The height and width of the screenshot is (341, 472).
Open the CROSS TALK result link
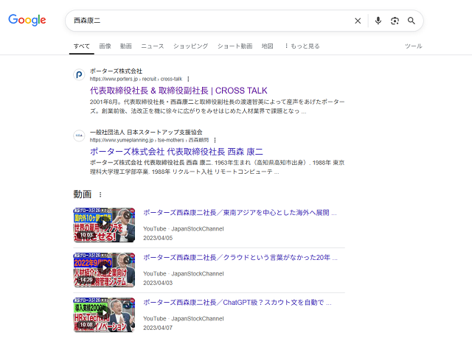click(x=178, y=91)
